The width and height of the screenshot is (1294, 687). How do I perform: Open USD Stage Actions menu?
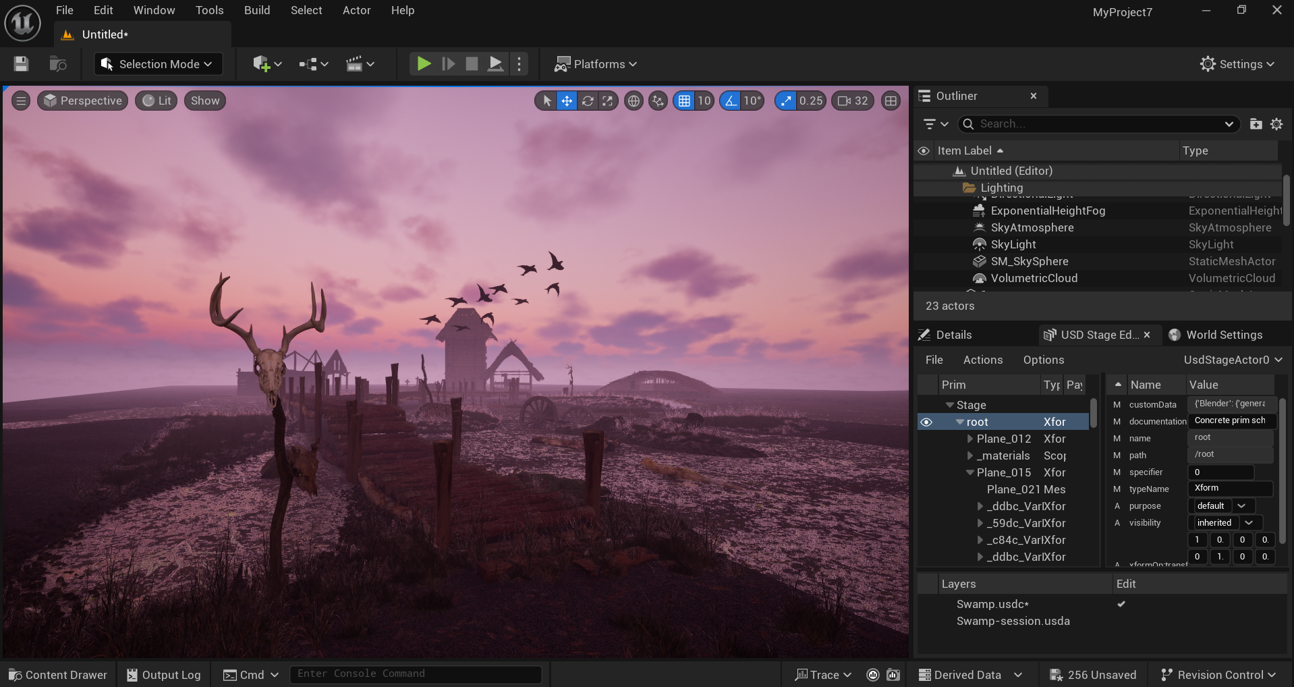tap(982, 360)
